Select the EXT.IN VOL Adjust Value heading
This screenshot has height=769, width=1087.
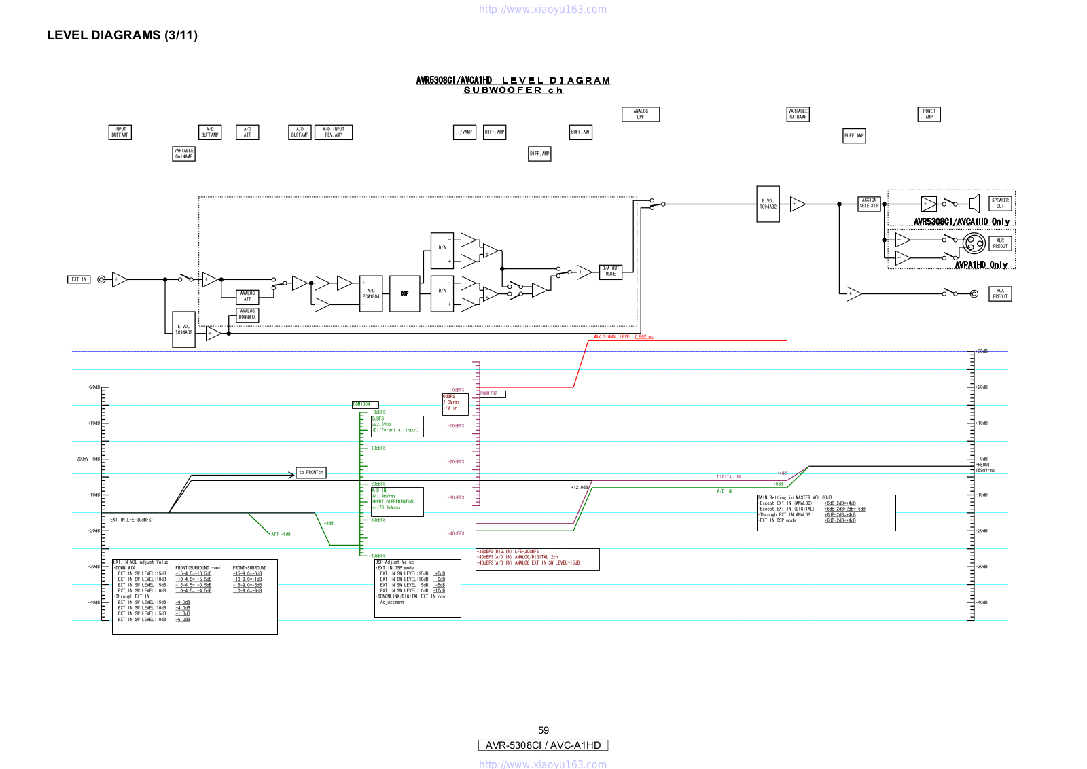coord(141,562)
